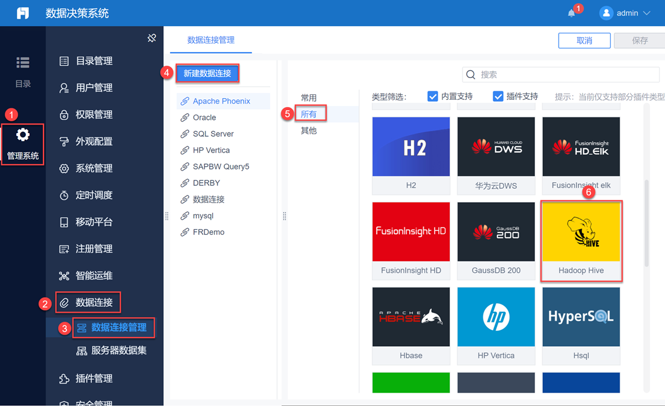665x406 pixels.
Task: Choose the 其他 category
Action: tap(309, 130)
